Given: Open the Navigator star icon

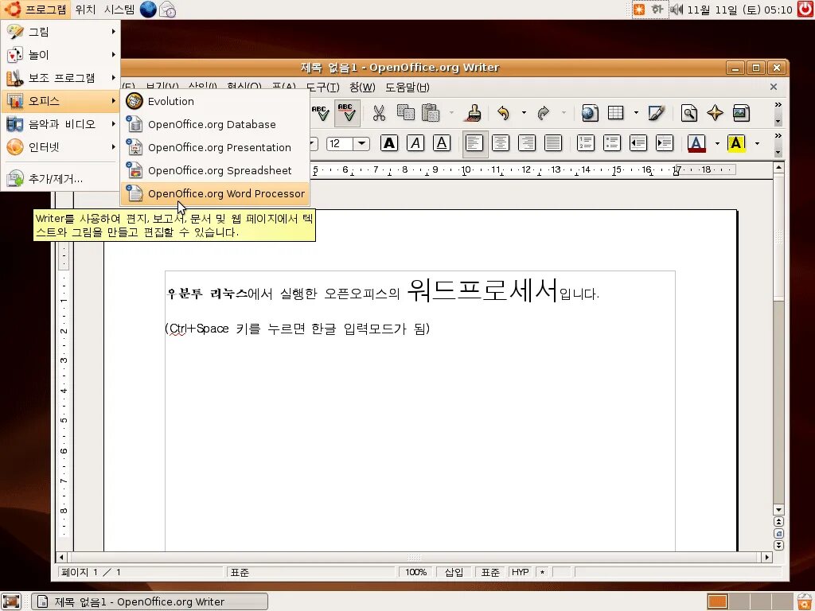Looking at the screenshot, I should 716,113.
